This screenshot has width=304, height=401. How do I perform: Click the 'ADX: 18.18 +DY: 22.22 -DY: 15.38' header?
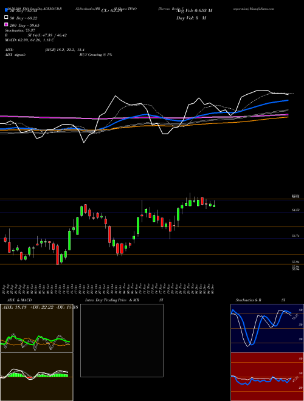click(40, 307)
